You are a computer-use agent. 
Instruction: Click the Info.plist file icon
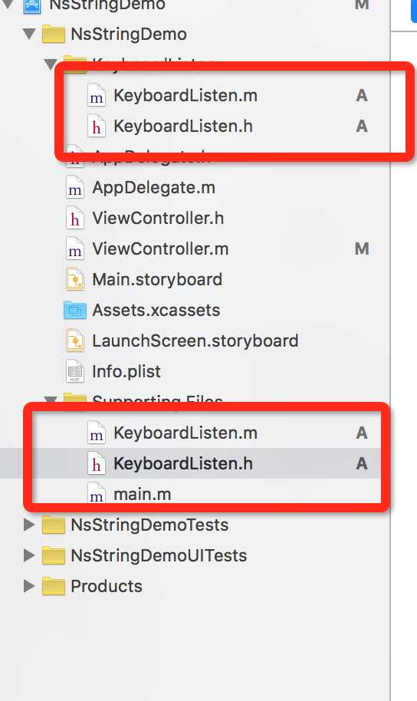tap(74, 371)
